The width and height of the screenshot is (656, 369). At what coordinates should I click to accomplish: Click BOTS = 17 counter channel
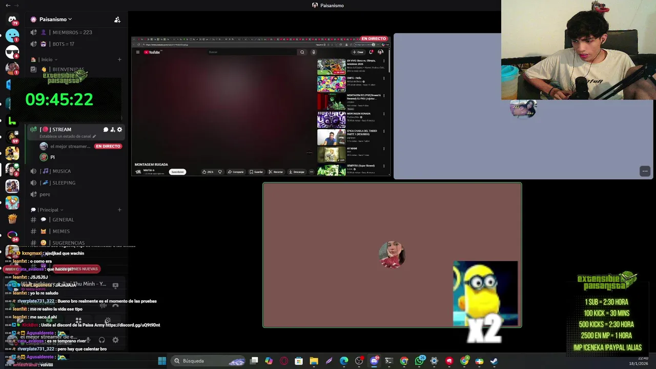pyautogui.click(x=75, y=44)
